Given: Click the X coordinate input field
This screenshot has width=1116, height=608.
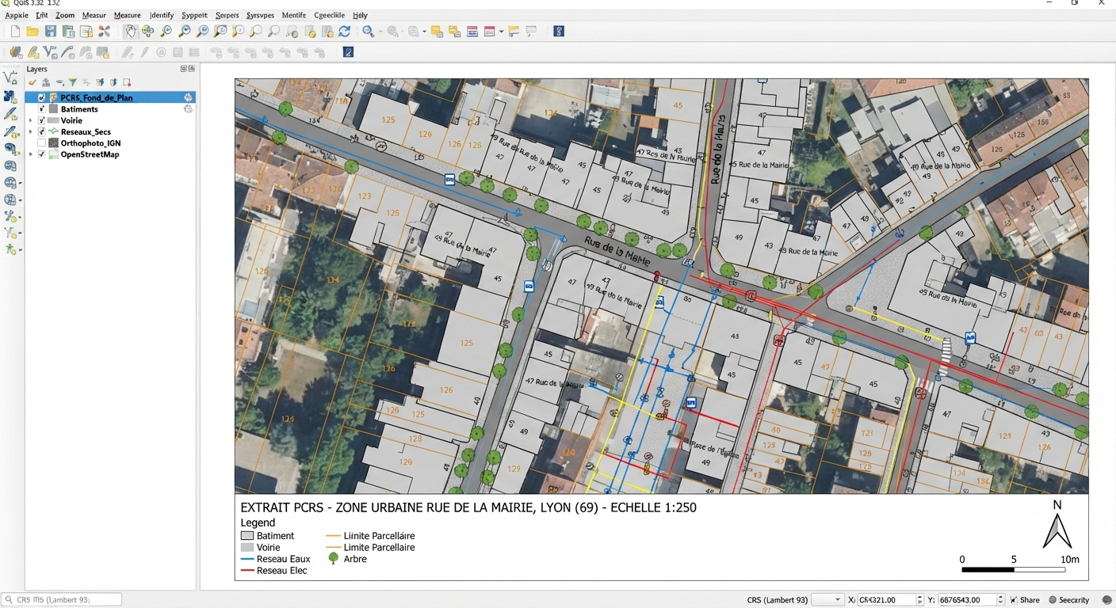Looking at the screenshot, I should [x=886, y=600].
